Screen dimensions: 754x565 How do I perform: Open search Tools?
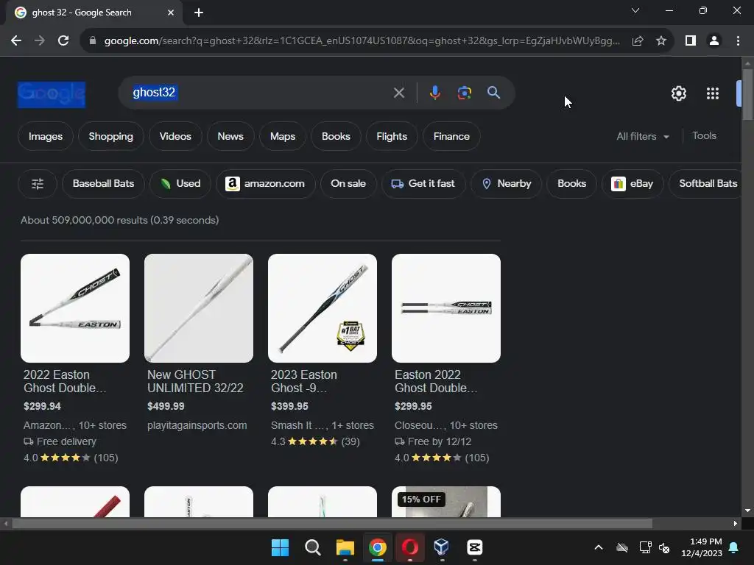point(704,136)
